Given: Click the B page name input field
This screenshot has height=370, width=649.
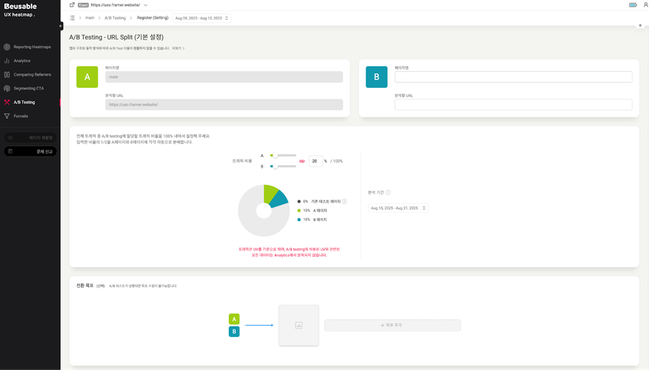Looking at the screenshot, I should coord(513,77).
